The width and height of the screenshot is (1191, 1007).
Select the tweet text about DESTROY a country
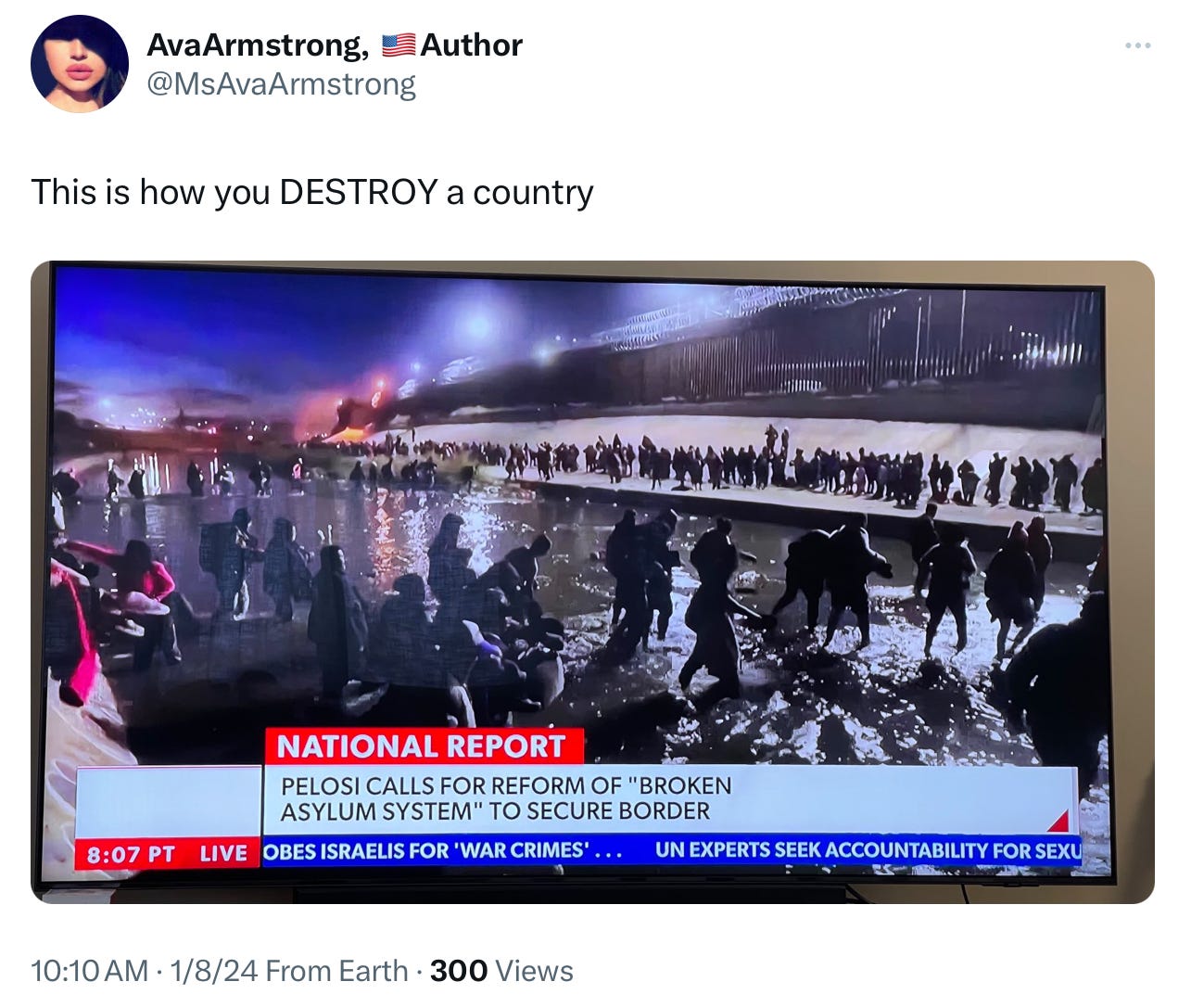312,192
